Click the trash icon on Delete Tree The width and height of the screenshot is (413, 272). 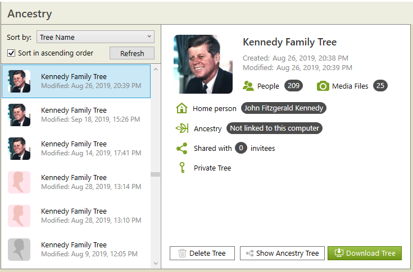click(x=182, y=253)
